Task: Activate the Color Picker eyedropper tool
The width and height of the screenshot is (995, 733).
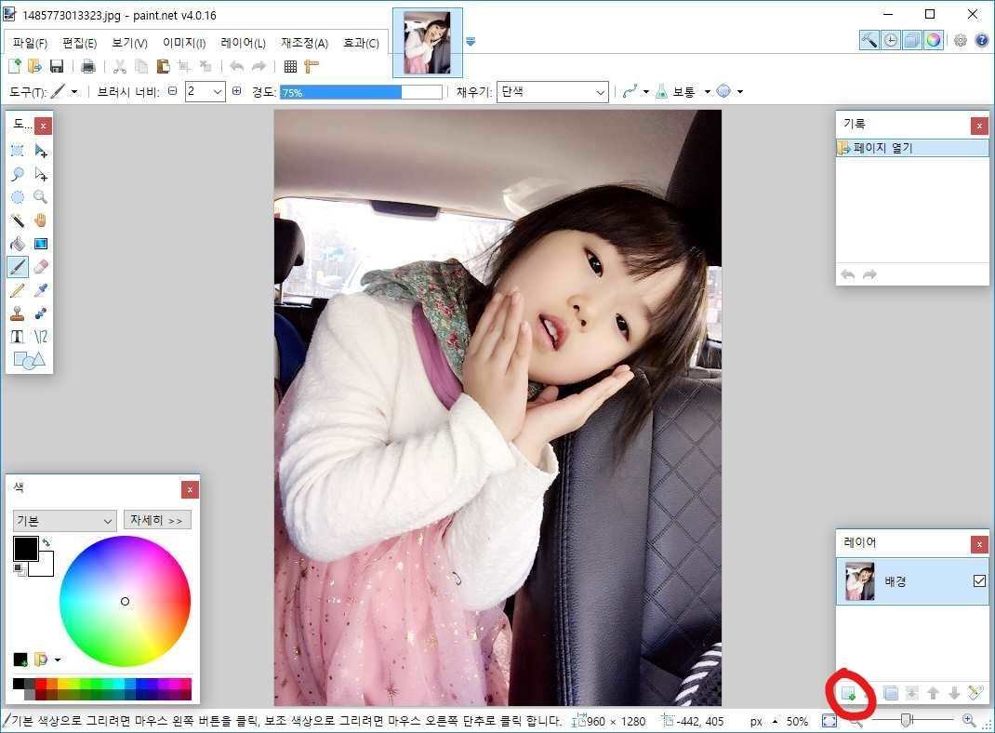Action: tap(40, 290)
